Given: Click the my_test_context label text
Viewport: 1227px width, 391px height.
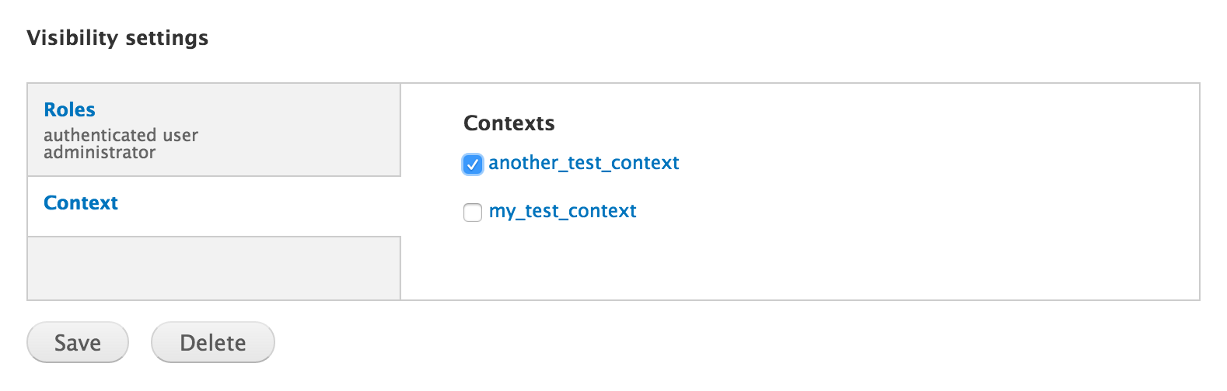Looking at the screenshot, I should pos(562,211).
